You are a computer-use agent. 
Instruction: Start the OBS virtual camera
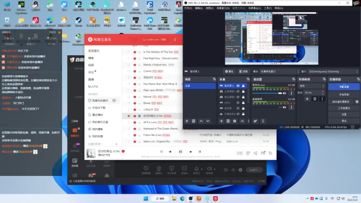point(341,101)
